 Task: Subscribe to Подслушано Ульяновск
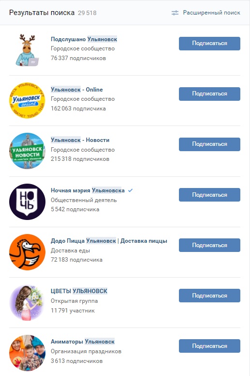coord(209,44)
